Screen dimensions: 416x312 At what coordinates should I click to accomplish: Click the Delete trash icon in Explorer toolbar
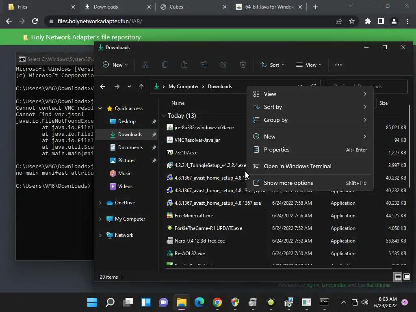[243, 65]
